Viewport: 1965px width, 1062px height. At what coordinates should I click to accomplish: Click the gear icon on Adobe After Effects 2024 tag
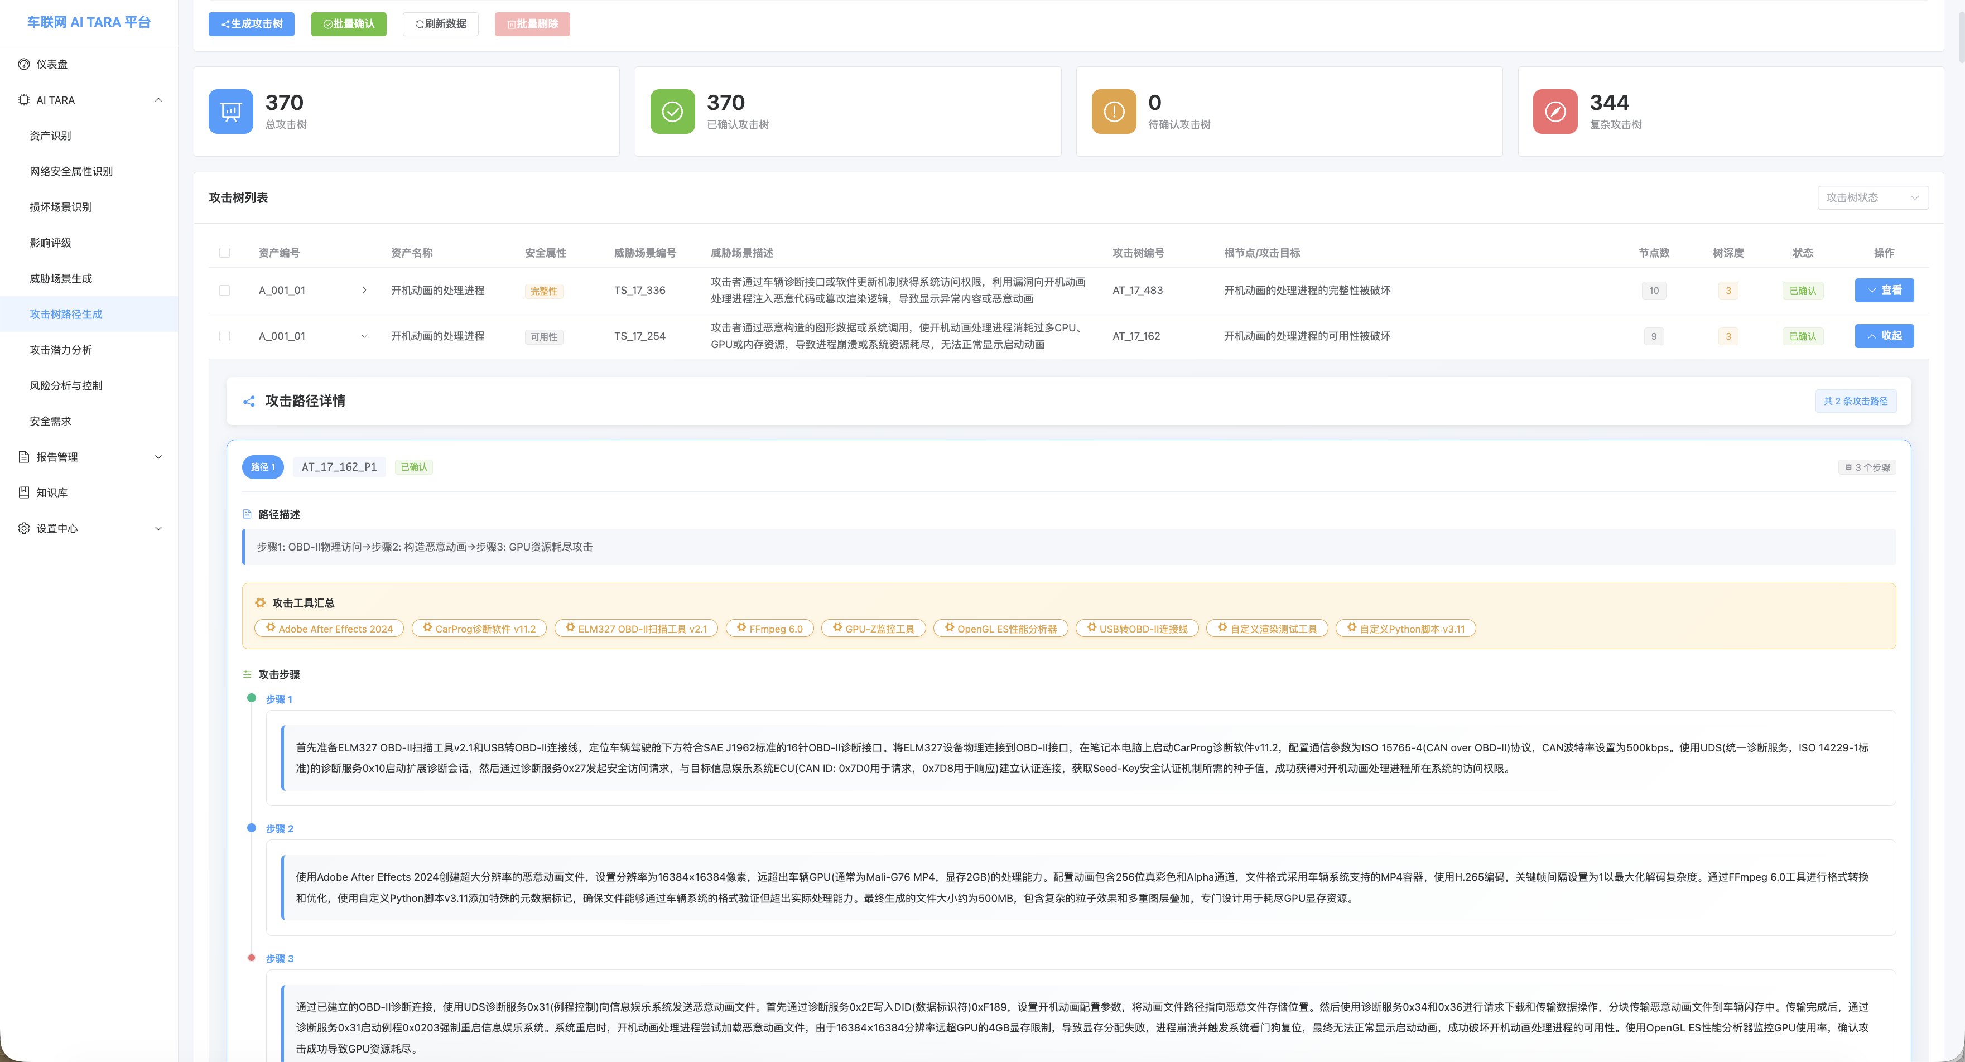(270, 627)
